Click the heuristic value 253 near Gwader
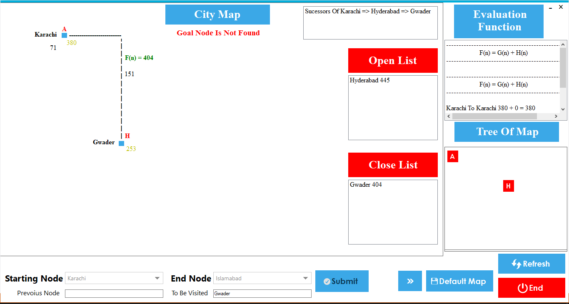The height and width of the screenshot is (304, 569). coord(131,149)
